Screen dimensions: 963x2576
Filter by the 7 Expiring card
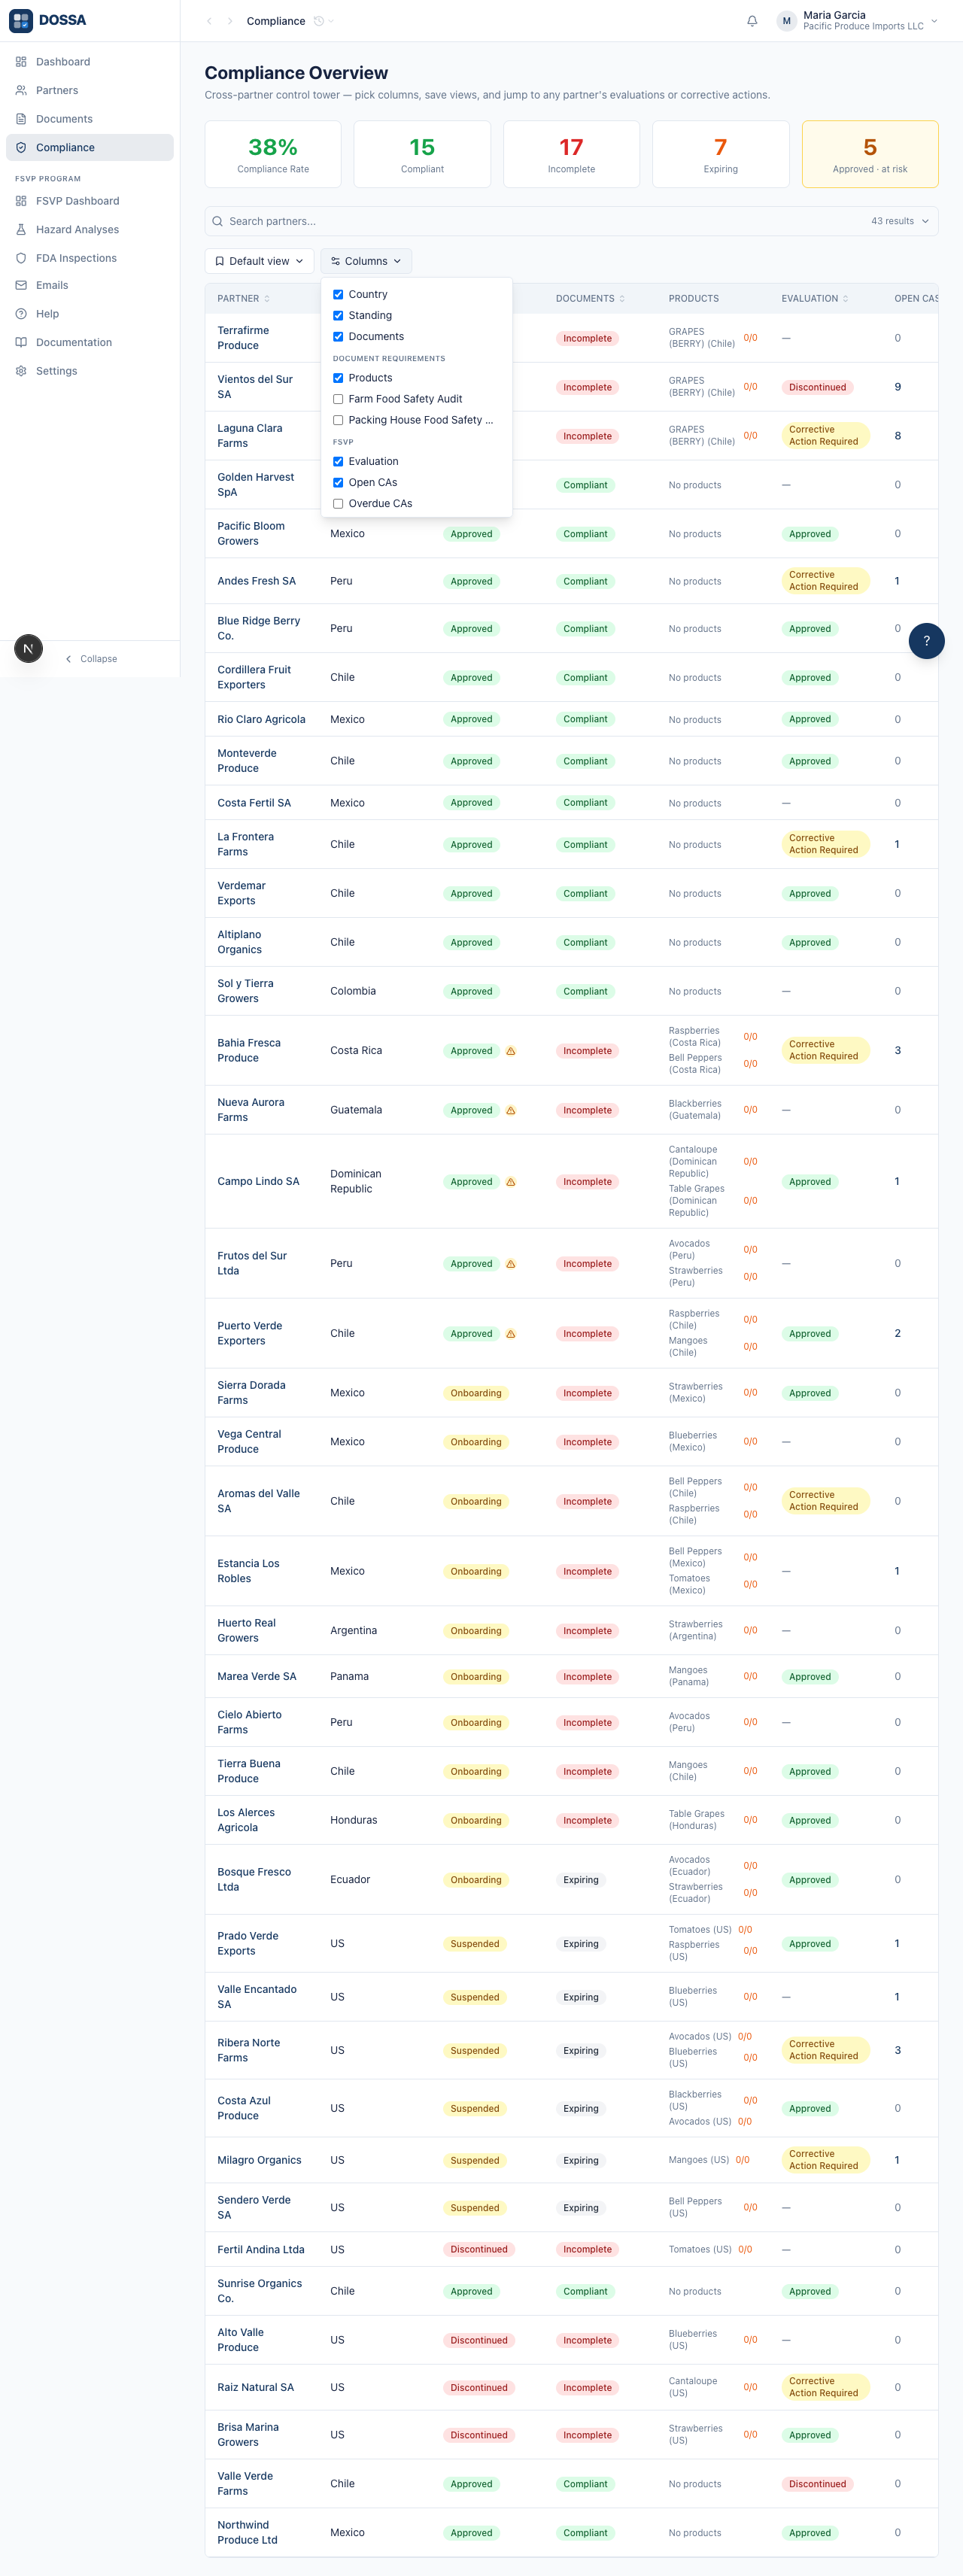[720, 154]
